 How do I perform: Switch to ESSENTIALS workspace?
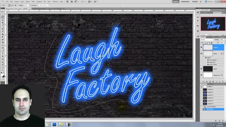185,2
